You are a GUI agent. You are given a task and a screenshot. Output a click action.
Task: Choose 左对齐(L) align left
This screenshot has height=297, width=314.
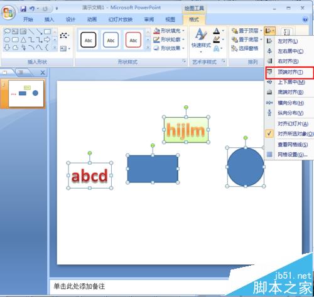[290, 41]
